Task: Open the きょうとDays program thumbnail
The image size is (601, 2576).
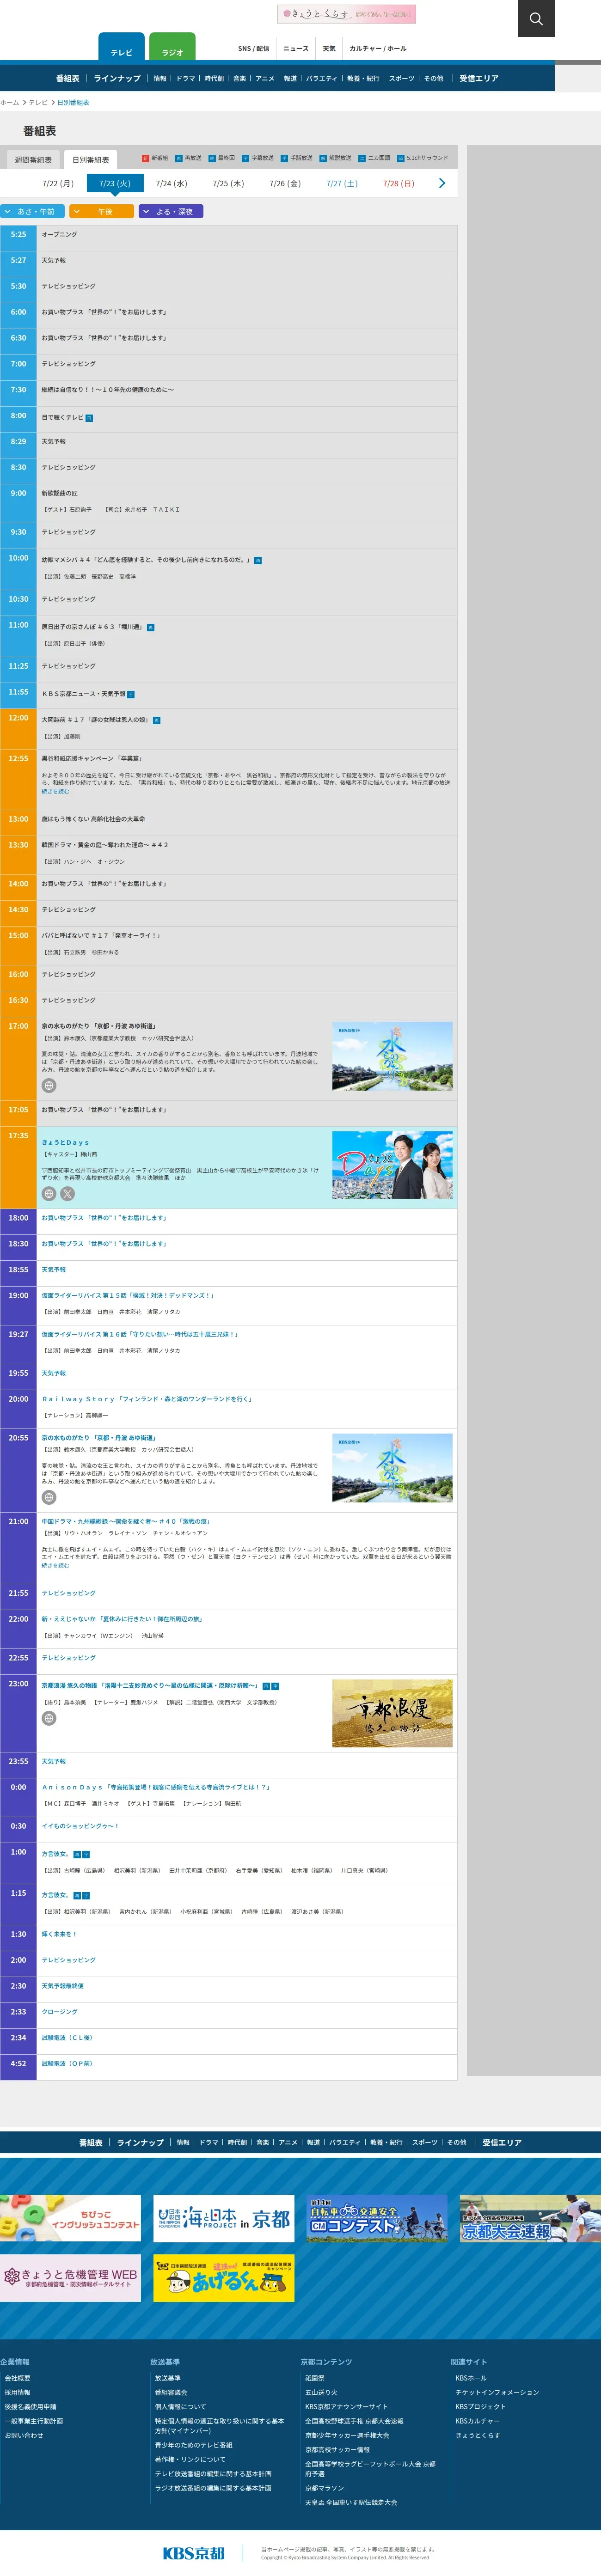Action: point(392,1165)
